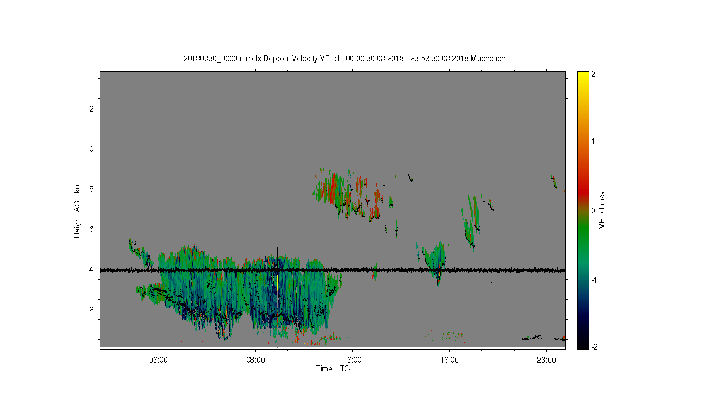Click the height axis label '10'
This screenshot has height=420, width=701.
pos(90,149)
